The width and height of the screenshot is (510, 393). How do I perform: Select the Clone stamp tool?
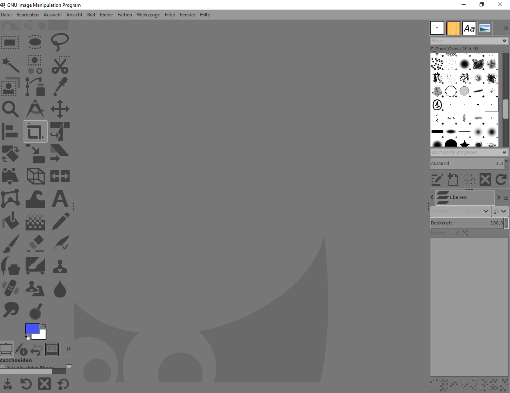[x=60, y=266]
